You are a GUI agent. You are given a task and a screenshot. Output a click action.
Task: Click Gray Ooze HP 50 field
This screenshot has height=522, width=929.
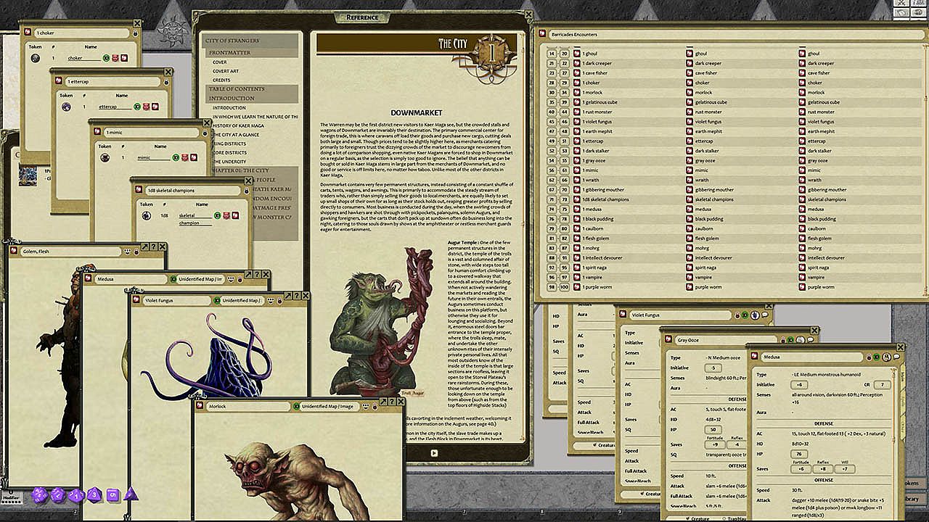pos(715,429)
